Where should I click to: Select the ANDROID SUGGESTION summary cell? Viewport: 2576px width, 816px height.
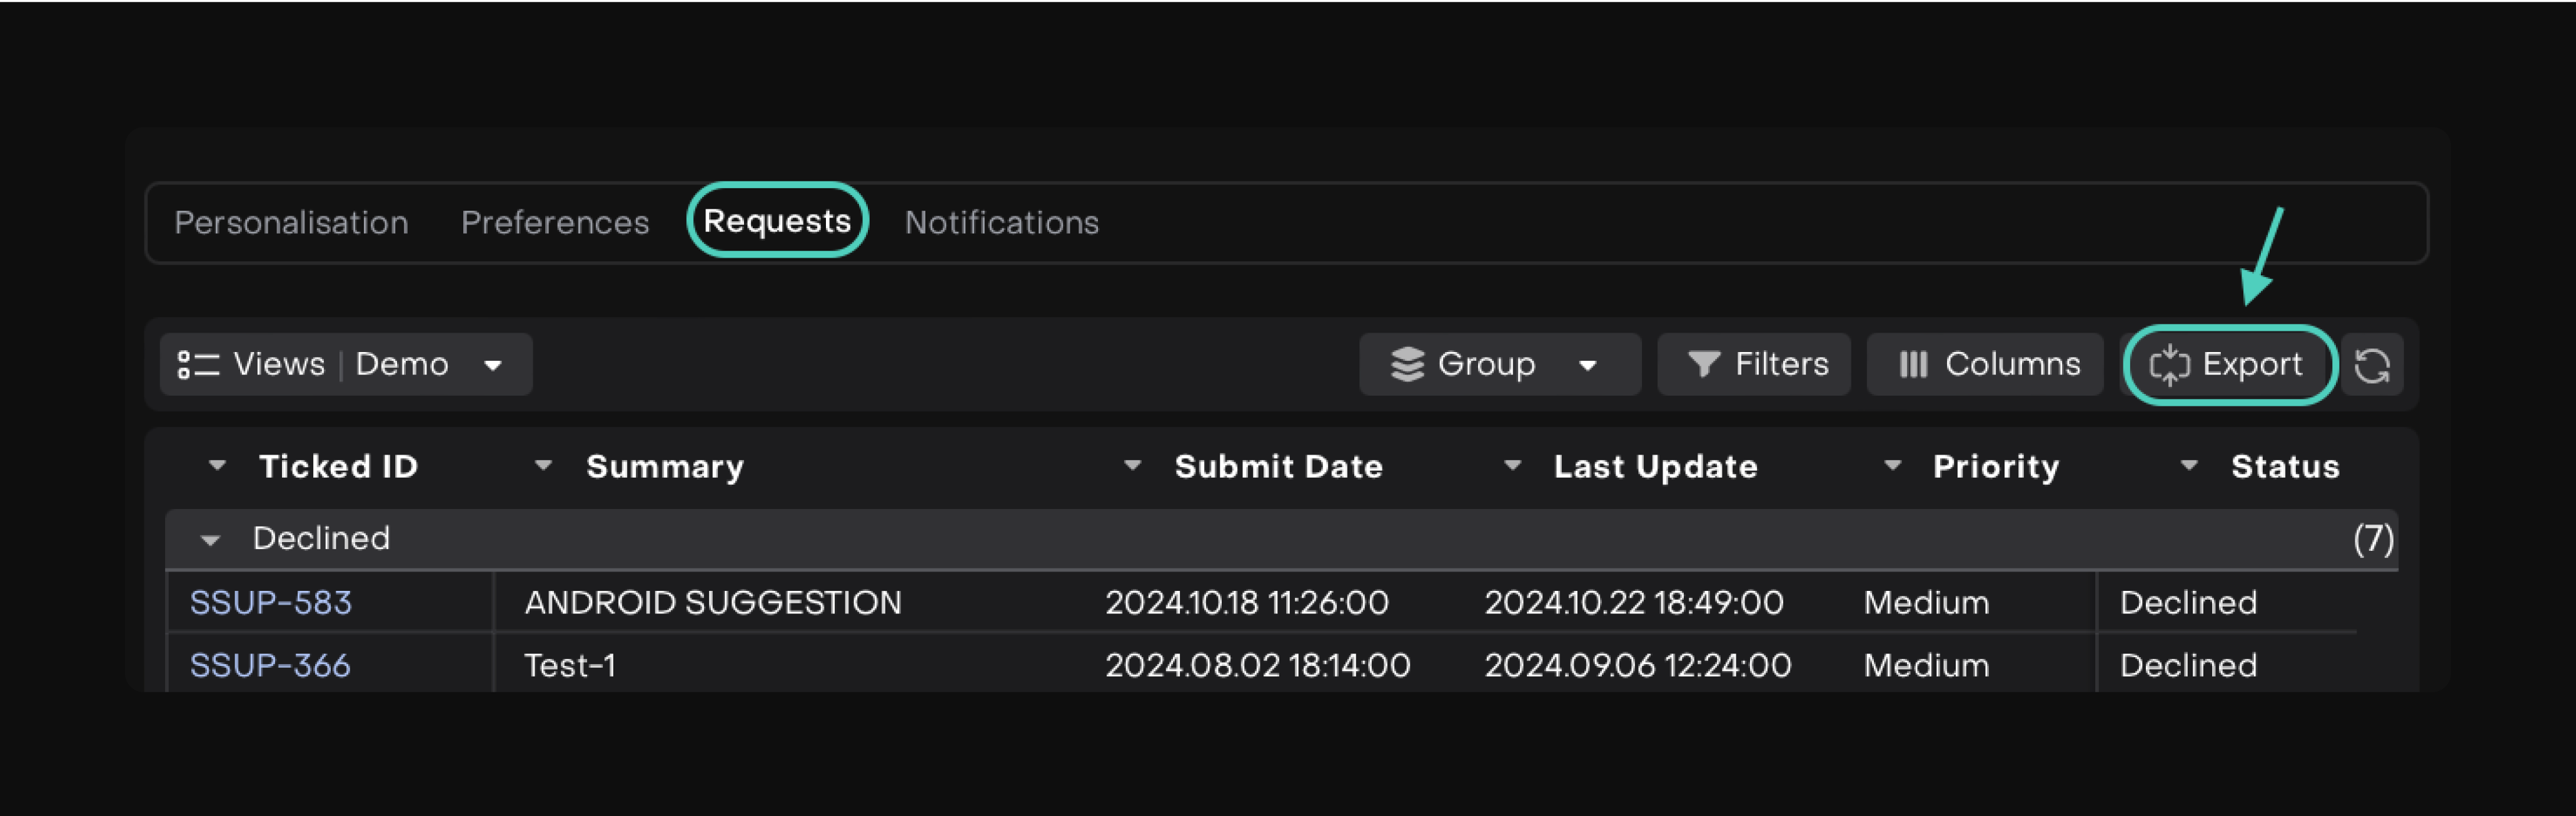713,603
